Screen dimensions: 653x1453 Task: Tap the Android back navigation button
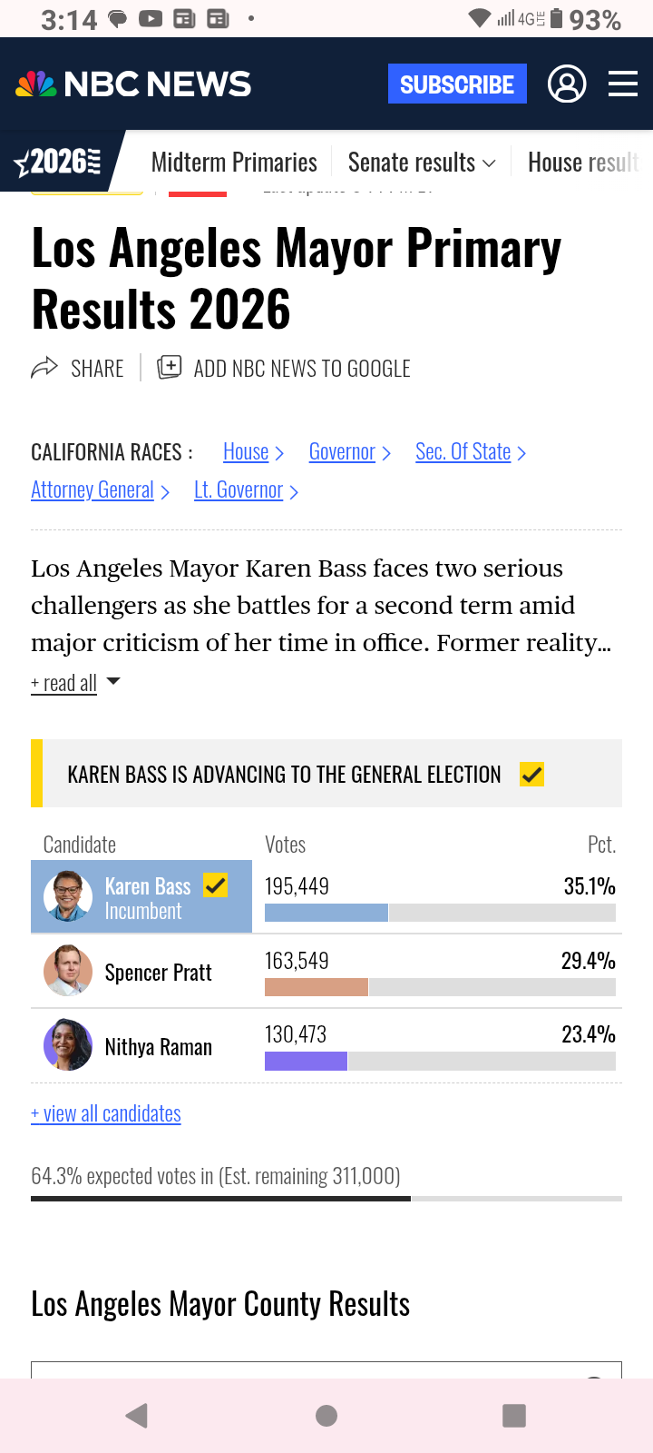pos(137,1416)
